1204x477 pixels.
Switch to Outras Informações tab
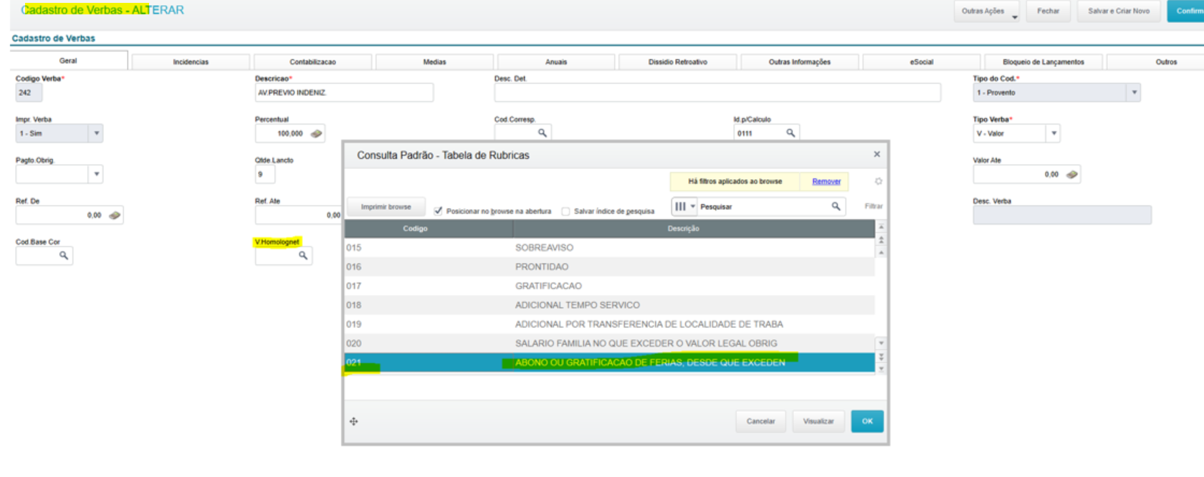tap(800, 62)
